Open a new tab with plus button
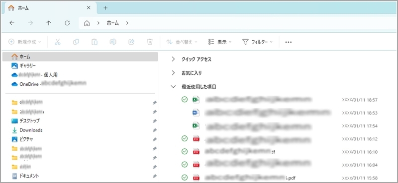The height and width of the screenshot is (183, 398). pos(105,8)
